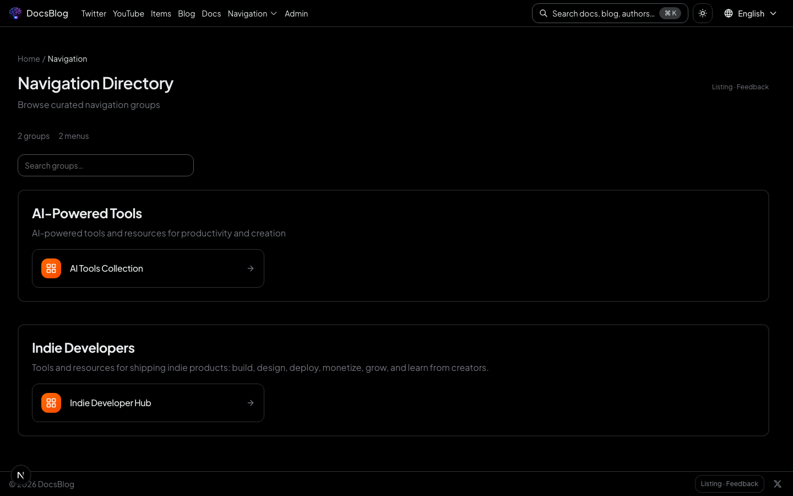Viewport: 793px width, 496px height.
Task: Click the Home breadcrumb link
Action: click(29, 59)
